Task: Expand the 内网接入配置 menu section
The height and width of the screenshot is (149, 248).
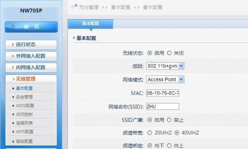Action: (x=31, y=67)
